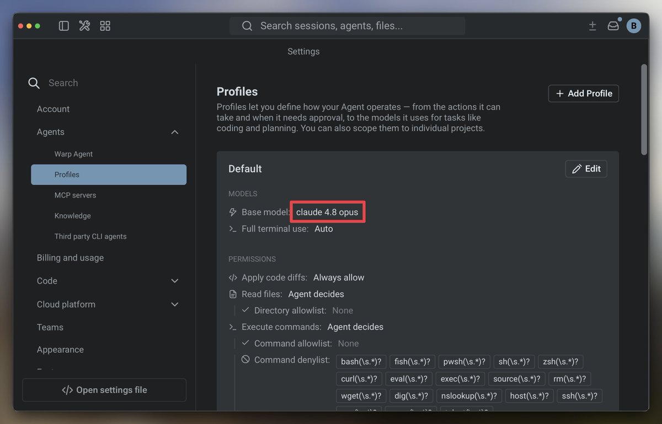Screen dimensions: 662x424
Task: Click the checkmark beside Command allowlist
Action: pyautogui.click(x=245, y=343)
